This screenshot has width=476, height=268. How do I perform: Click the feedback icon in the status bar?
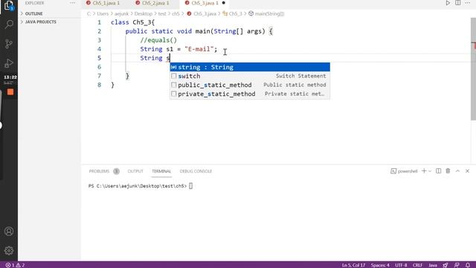pos(457,265)
